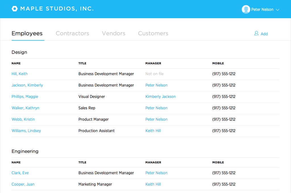Open Keith Hill's employee profile

coord(19,74)
